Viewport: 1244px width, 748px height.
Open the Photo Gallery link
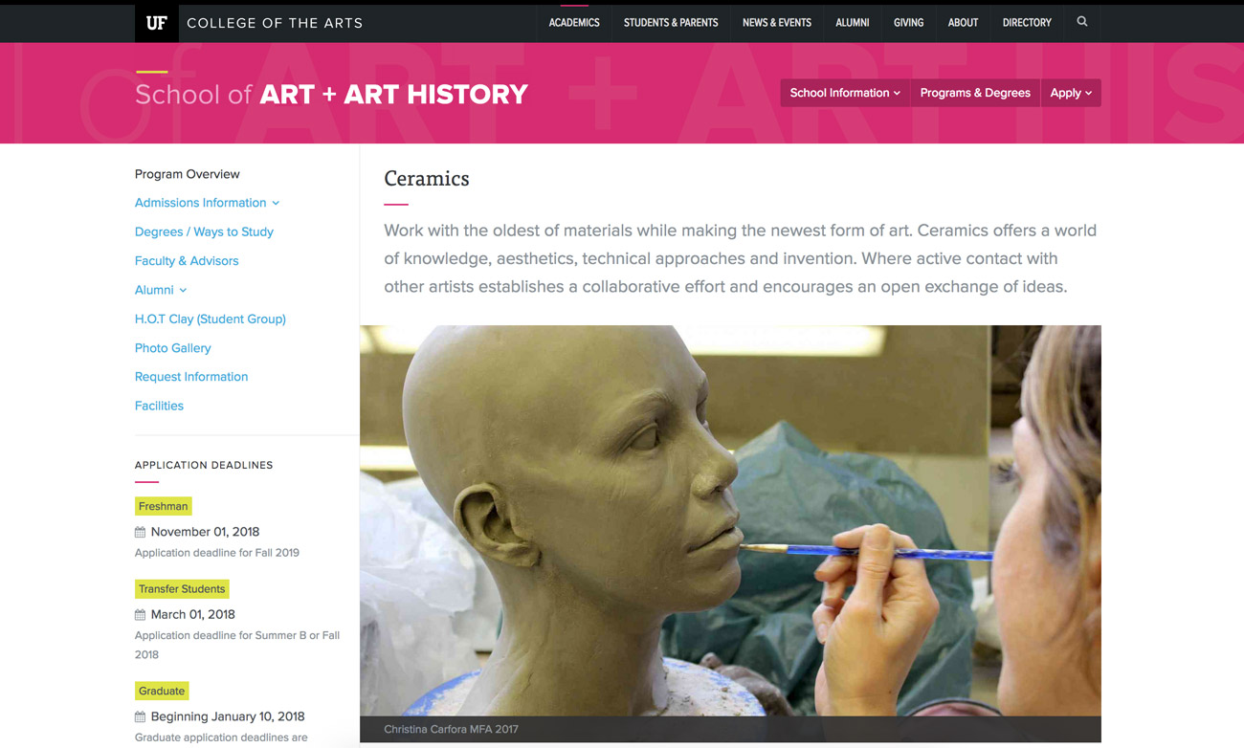pyautogui.click(x=172, y=347)
